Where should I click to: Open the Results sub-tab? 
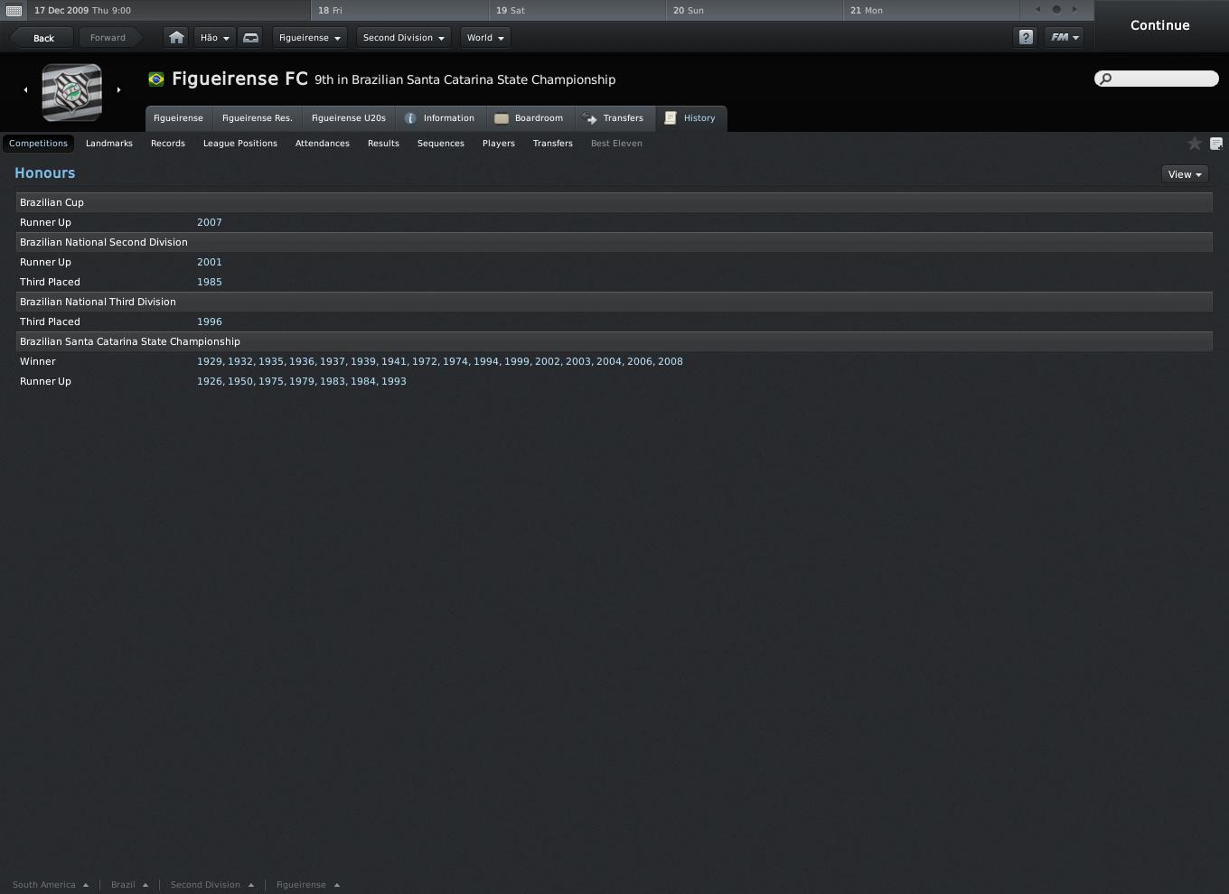click(383, 144)
